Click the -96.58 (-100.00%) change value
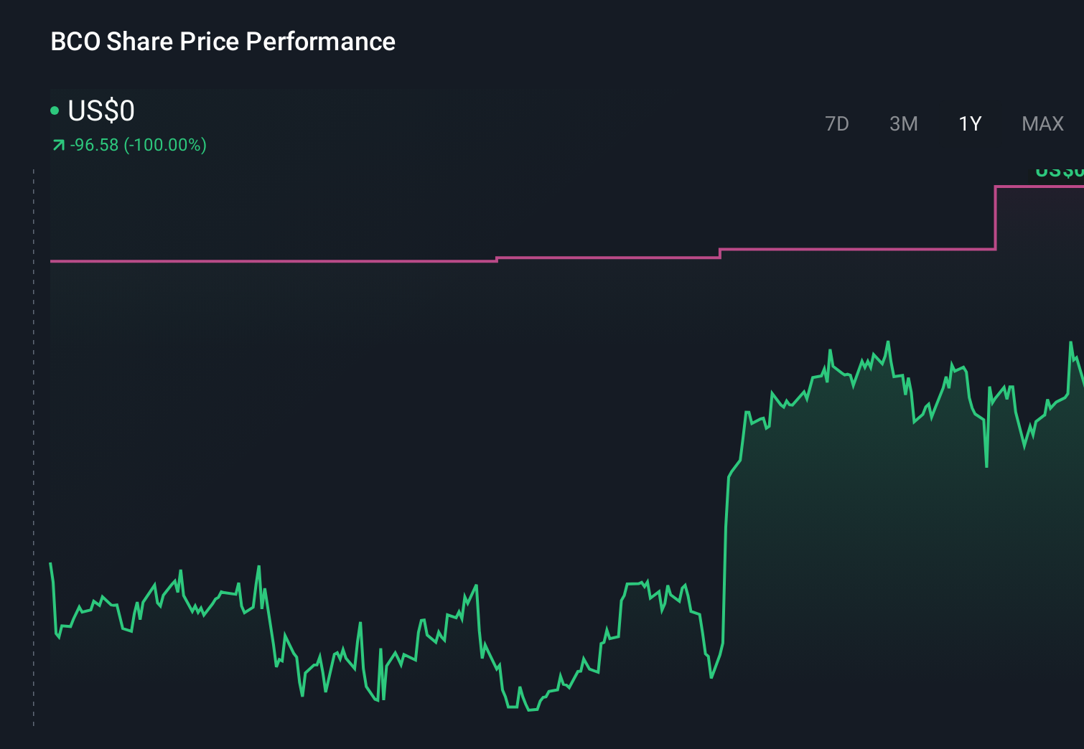Viewport: 1084px width, 749px height. 136,144
